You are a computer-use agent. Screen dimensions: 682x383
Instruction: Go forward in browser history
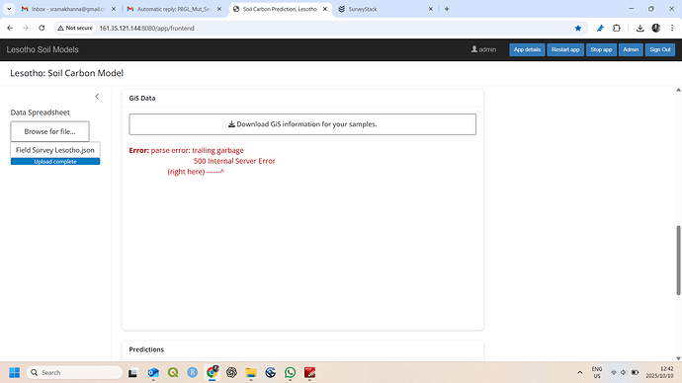(26, 28)
